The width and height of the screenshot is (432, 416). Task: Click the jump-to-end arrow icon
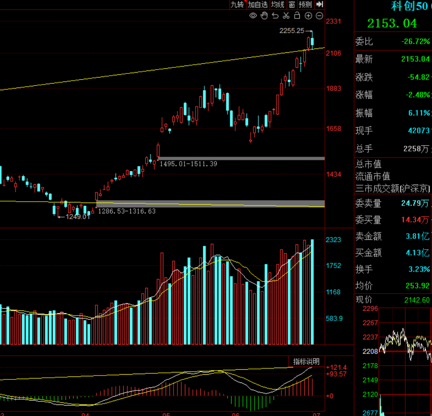[x=320, y=4]
